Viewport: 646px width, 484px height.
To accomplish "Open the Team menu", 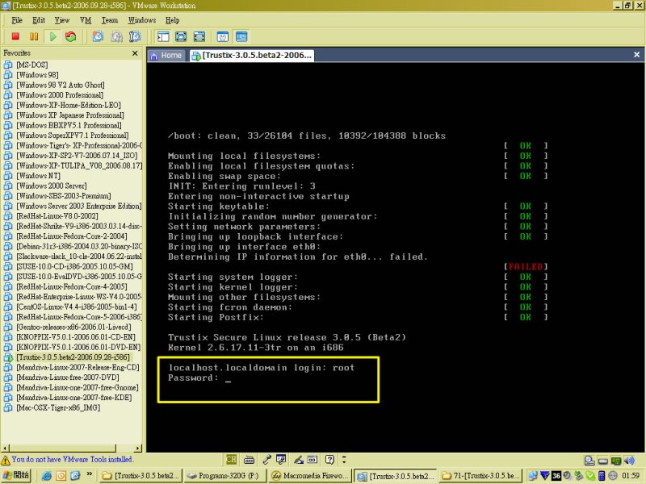I will click(110, 20).
